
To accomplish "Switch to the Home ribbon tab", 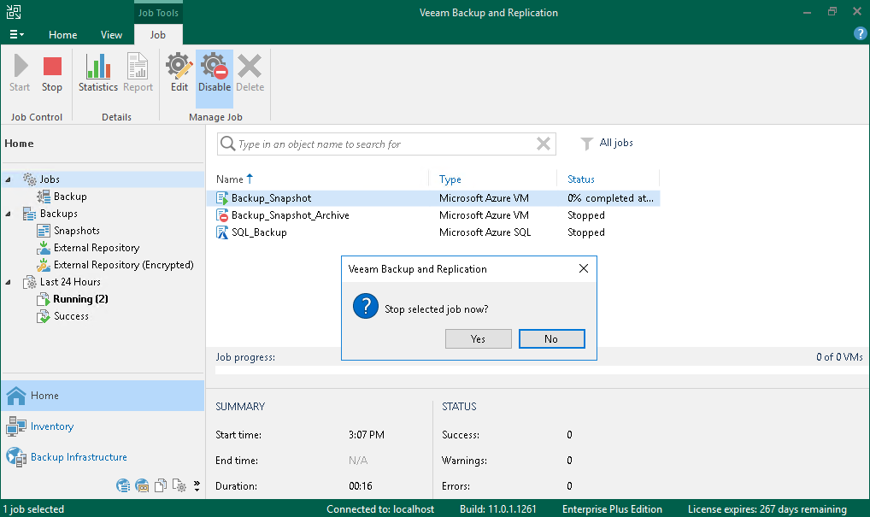I will tap(62, 34).
